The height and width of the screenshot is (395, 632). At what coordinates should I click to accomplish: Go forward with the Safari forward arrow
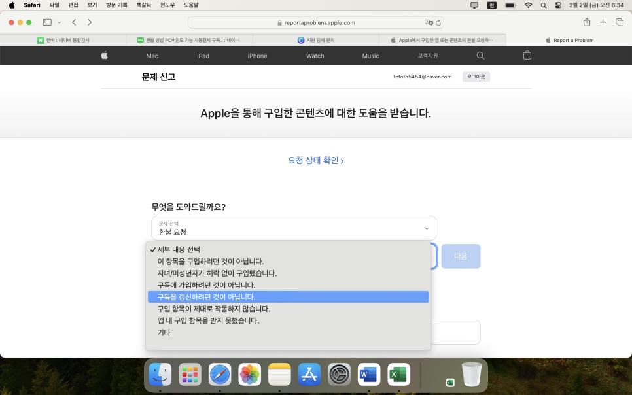coord(90,22)
